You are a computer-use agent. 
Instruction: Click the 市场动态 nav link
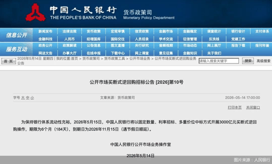(190, 46)
